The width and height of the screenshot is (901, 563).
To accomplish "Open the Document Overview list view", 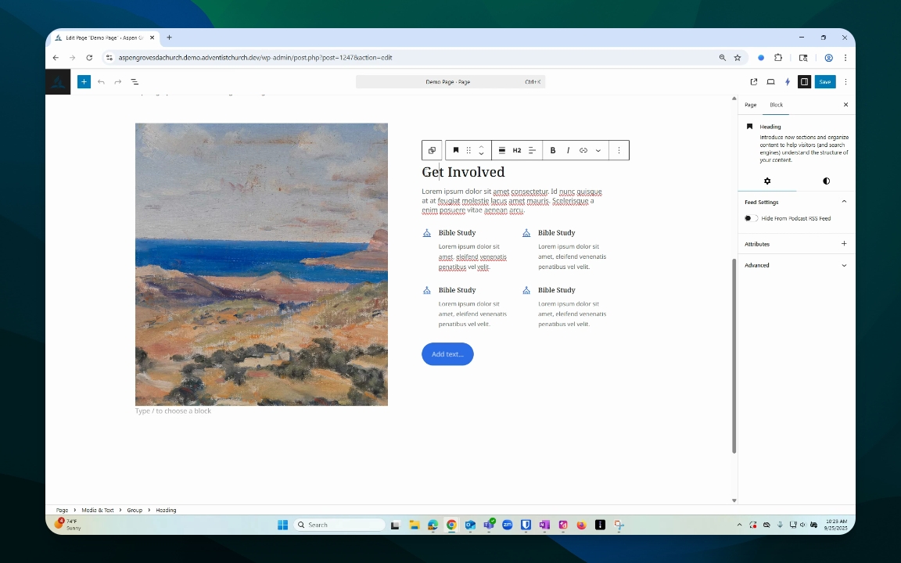I will pos(135,82).
